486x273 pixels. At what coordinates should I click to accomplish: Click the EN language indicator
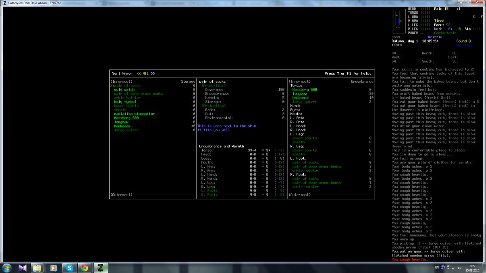coord(437,268)
